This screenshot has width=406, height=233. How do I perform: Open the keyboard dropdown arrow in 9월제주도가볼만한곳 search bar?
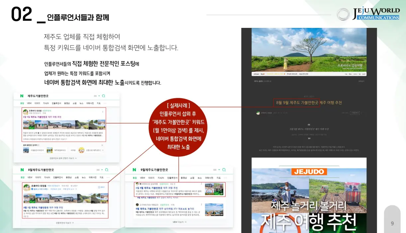tap(219, 170)
